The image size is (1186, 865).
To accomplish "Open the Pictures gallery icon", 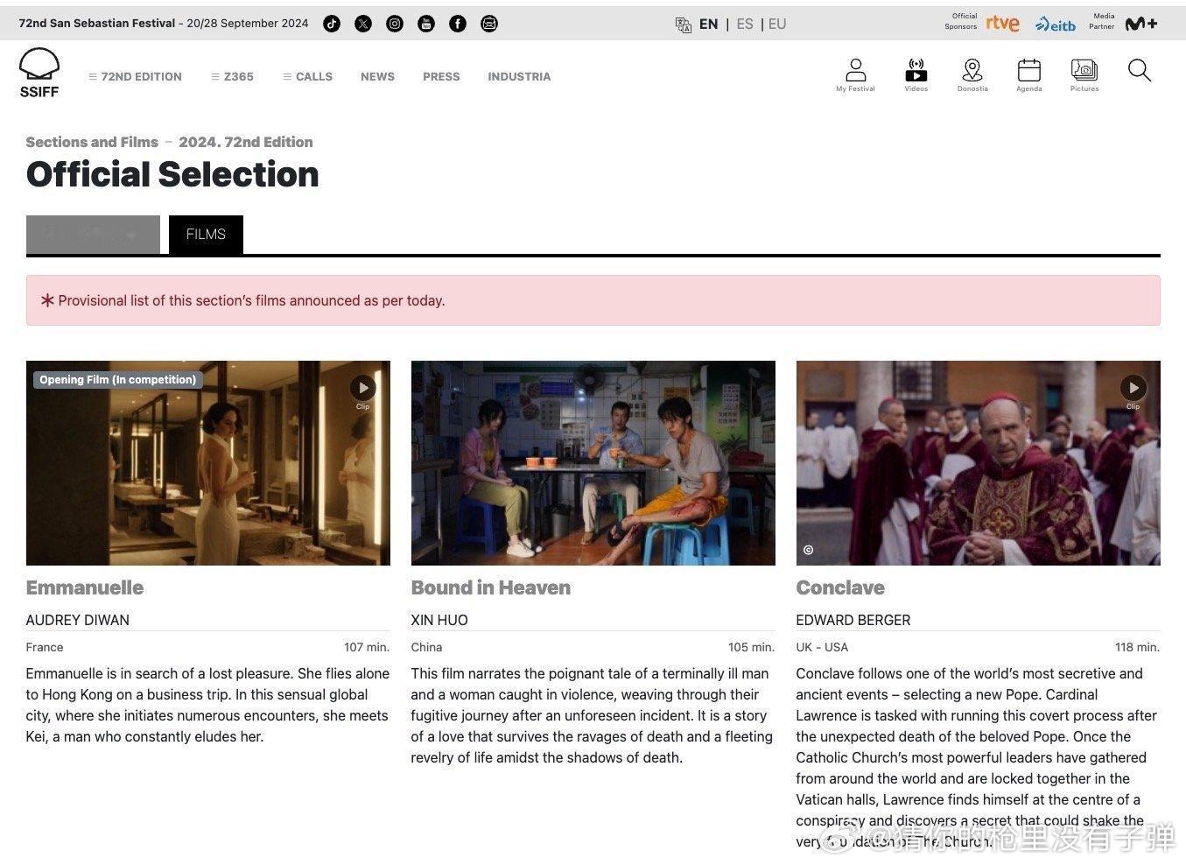I will tap(1084, 75).
